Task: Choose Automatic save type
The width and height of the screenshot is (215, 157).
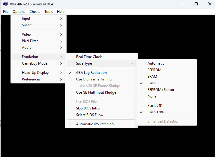Action: pyautogui.click(x=156, y=63)
